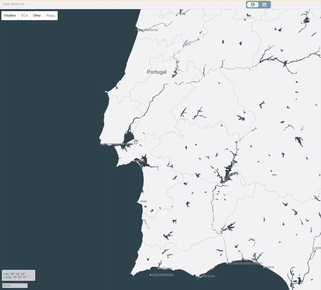Open the table results view icon
The height and width of the screenshot is (290, 321).
264,5
